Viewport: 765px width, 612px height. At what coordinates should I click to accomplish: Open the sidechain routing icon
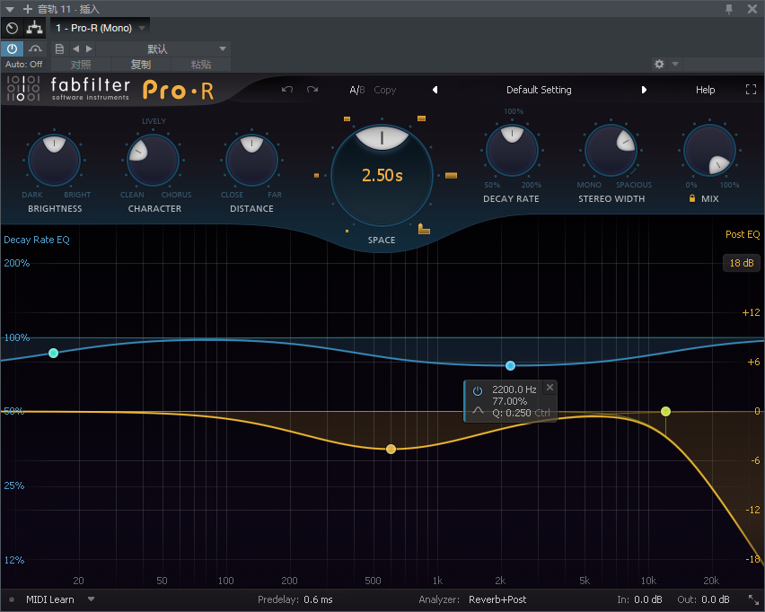coord(34,28)
